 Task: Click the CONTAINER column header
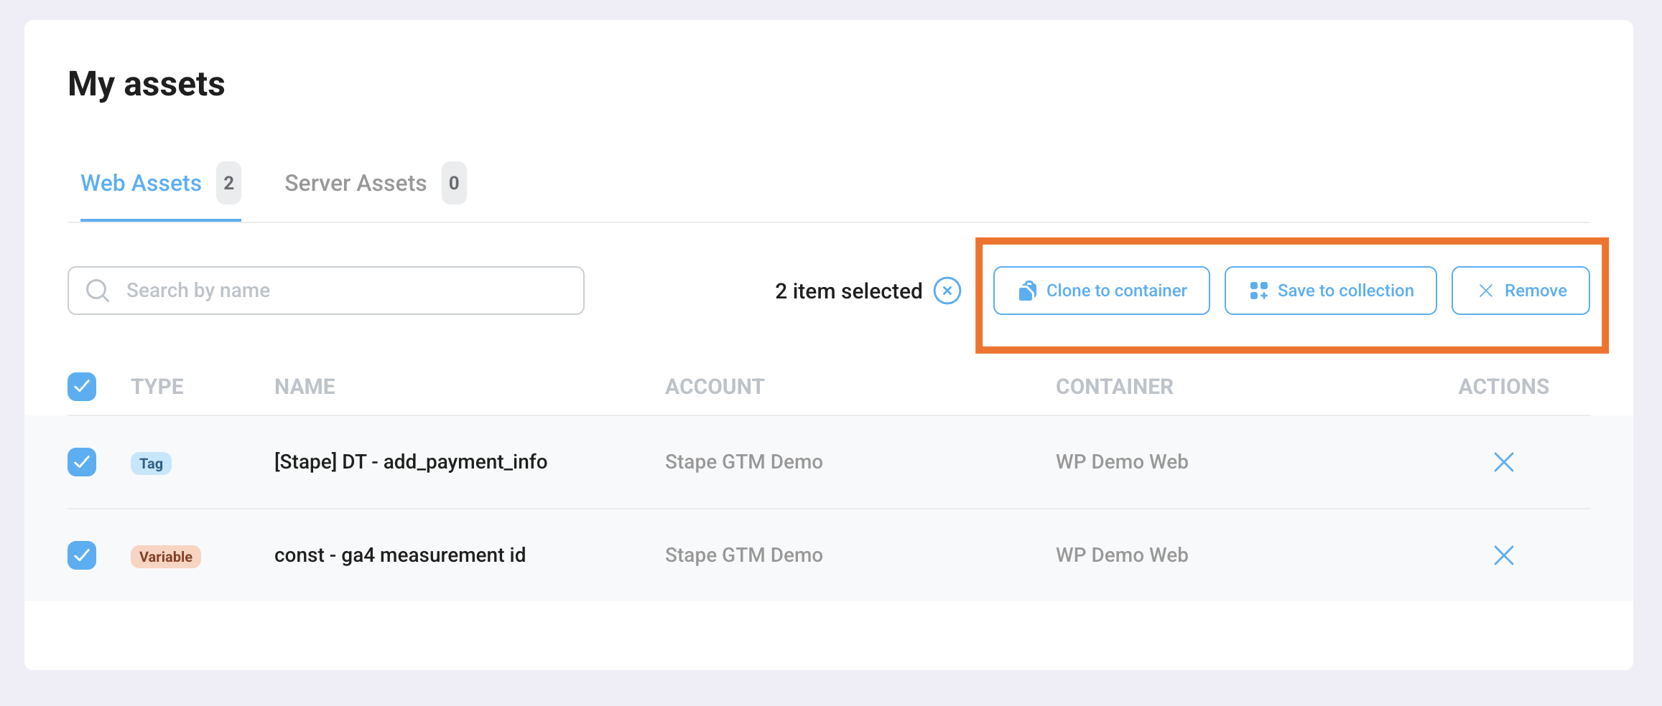coord(1115,387)
